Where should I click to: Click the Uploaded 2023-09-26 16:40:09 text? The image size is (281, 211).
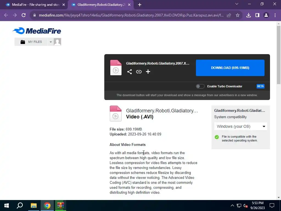tap(136, 134)
